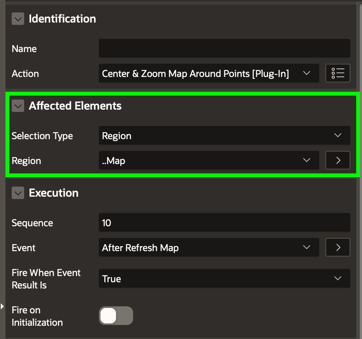
Task: Open the Action list-of-values picker icon
Action: pos(337,73)
